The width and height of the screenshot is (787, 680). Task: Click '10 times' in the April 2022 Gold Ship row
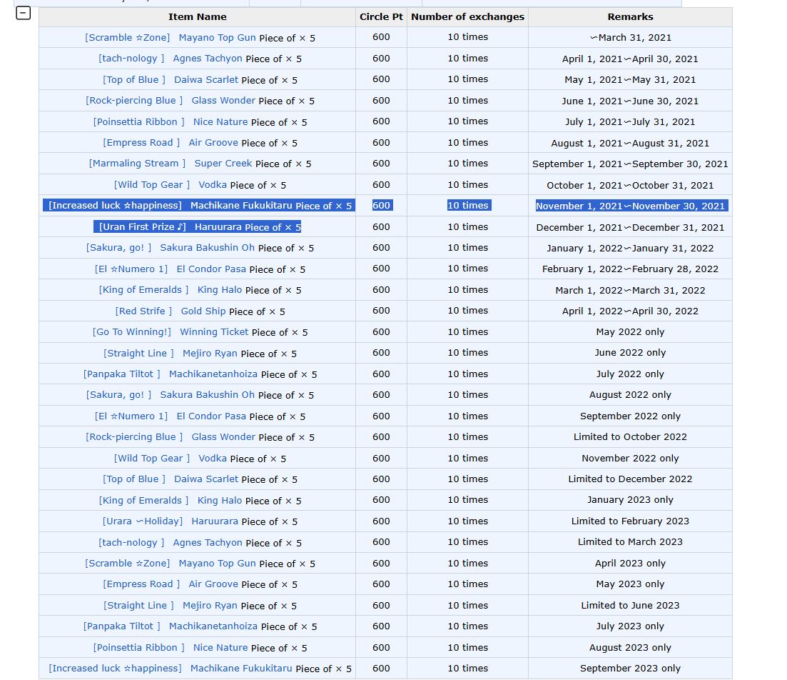pyautogui.click(x=468, y=311)
